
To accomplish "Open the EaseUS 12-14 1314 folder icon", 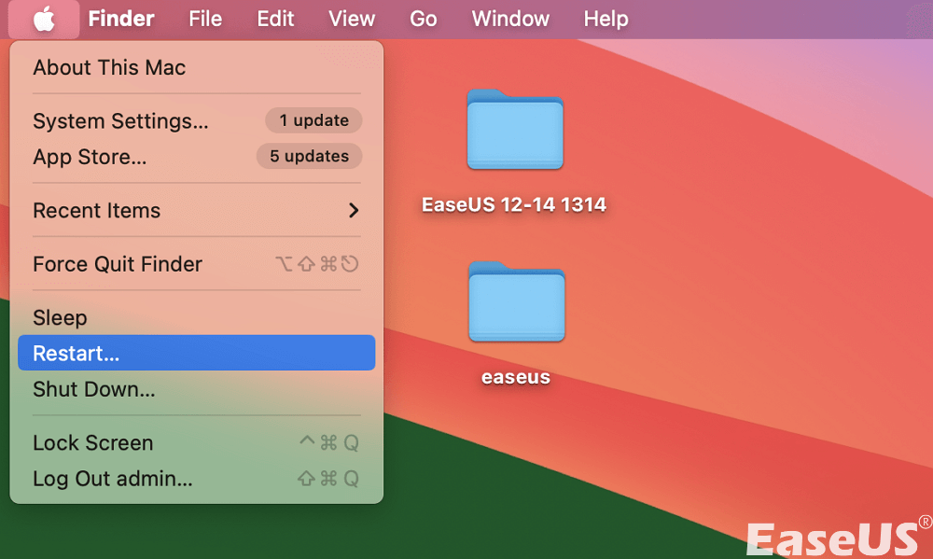I will click(x=515, y=130).
